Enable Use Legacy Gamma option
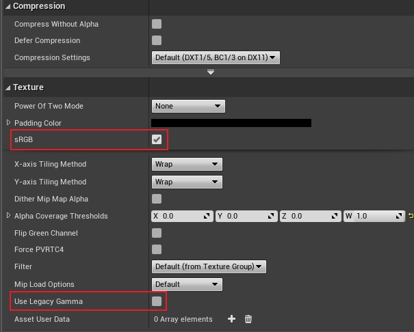This screenshot has width=414, height=332. pyautogui.click(x=157, y=301)
